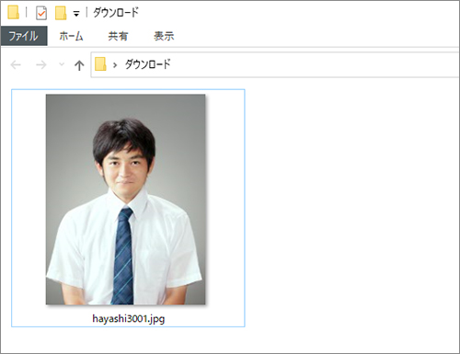Open the ファイル menu tab
The height and width of the screenshot is (354, 460).
coord(24,36)
